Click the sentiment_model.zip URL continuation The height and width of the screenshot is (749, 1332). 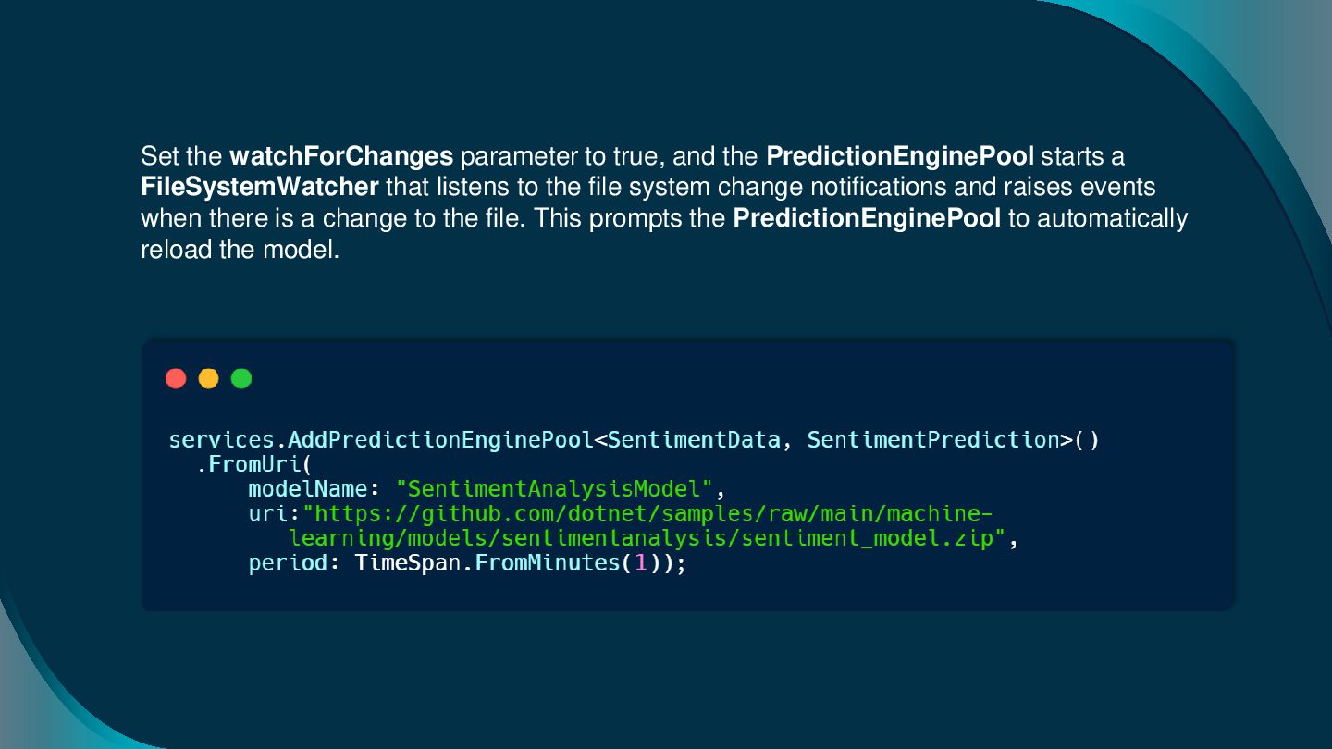tap(647, 538)
